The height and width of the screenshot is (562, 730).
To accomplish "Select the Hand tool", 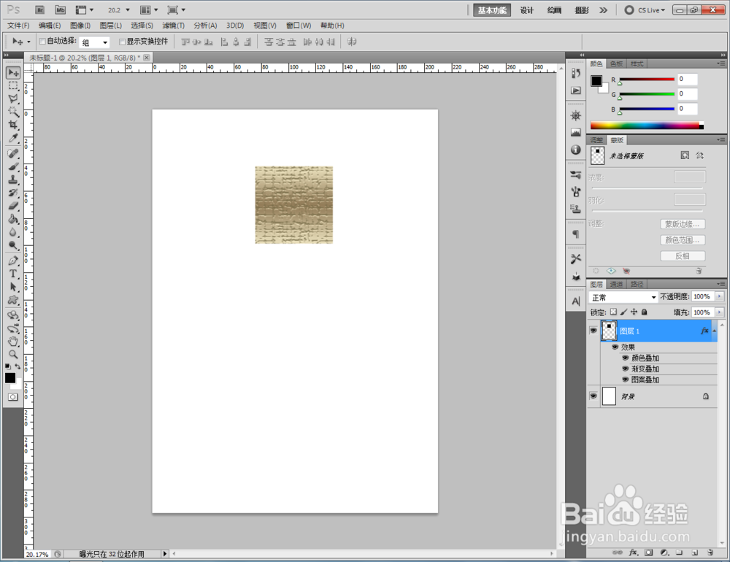I will click(13, 342).
